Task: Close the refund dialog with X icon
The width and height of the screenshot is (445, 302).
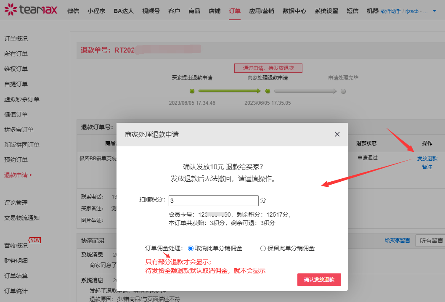Action: (337, 134)
